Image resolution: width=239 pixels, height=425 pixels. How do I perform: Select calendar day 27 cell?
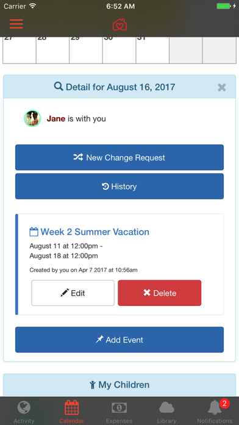click(20, 50)
